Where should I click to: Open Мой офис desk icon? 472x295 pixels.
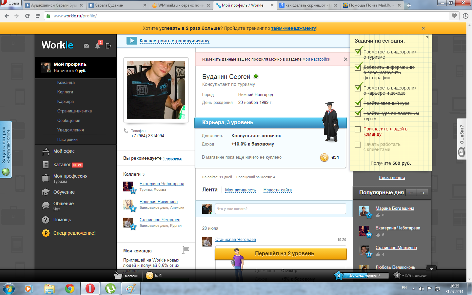pos(46,151)
